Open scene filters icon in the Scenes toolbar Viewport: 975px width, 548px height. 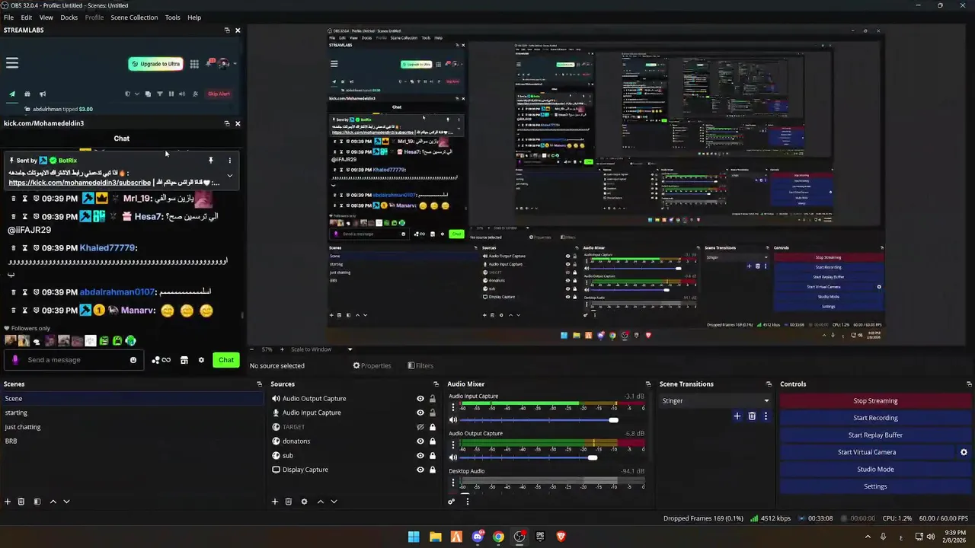pyautogui.click(x=37, y=502)
